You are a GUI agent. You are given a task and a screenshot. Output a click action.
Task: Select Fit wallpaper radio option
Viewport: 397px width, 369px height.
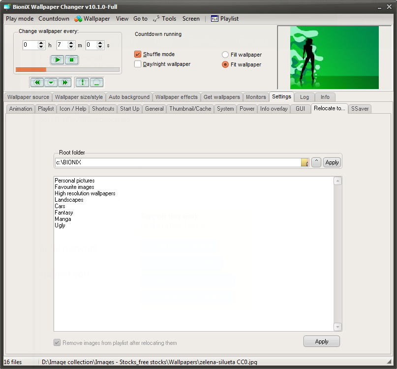[225, 64]
